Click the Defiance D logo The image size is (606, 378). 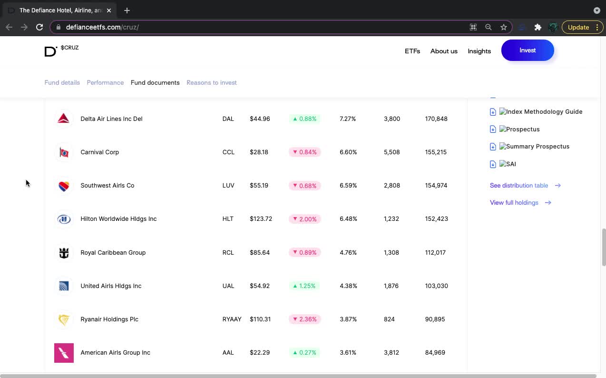pyautogui.click(x=50, y=51)
